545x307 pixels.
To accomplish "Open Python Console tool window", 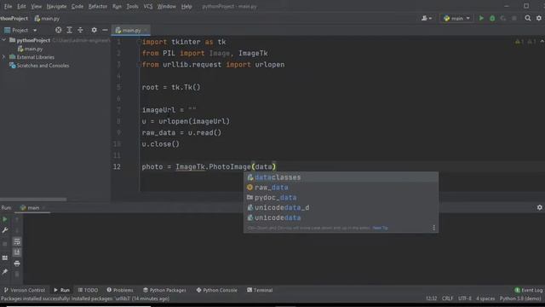I will click(216, 290).
